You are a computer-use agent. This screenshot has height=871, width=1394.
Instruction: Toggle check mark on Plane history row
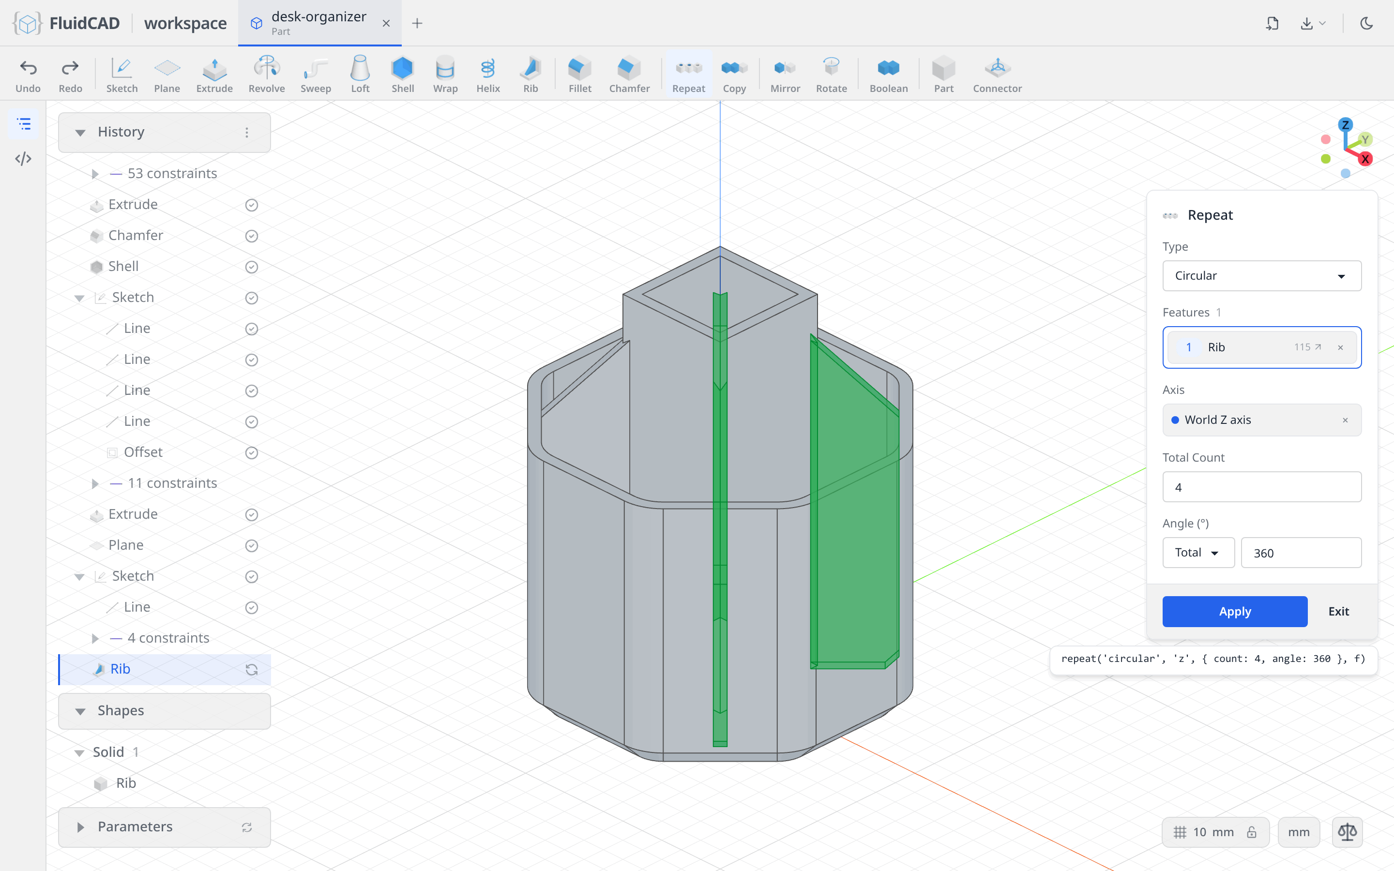click(x=251, y=545)
